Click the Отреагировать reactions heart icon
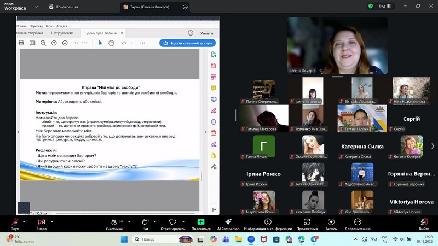Image resolution: width=438 pixels, height=246 pixels. [x=172, y=221]
